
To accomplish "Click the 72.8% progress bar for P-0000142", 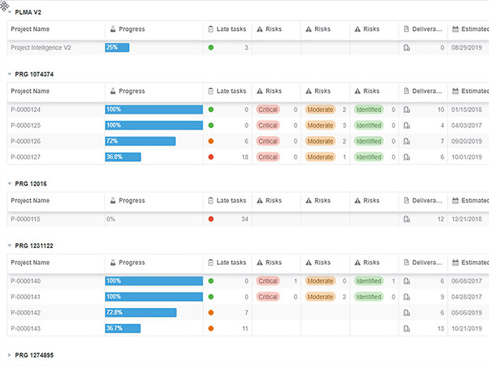I will (x=141, y=312).
